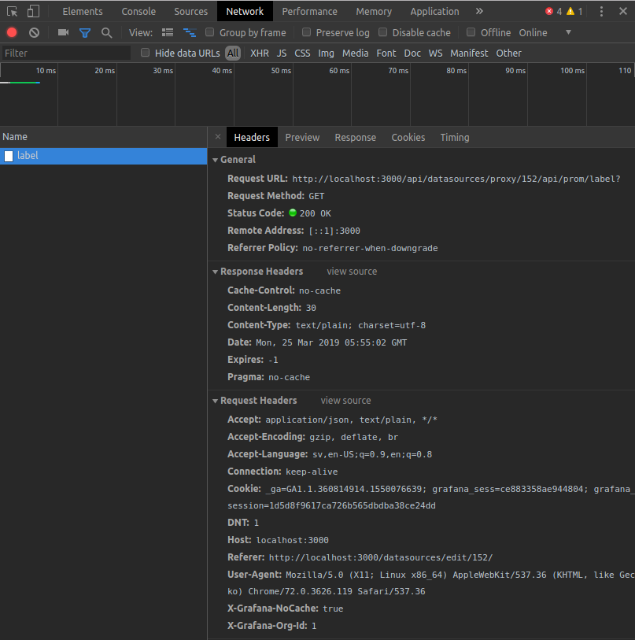635x640 pixels.
Task: Open network search with the magnifier icon
Action: 105,32
